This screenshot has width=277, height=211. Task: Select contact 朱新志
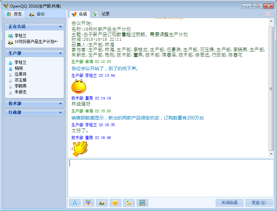pos(20,92)
